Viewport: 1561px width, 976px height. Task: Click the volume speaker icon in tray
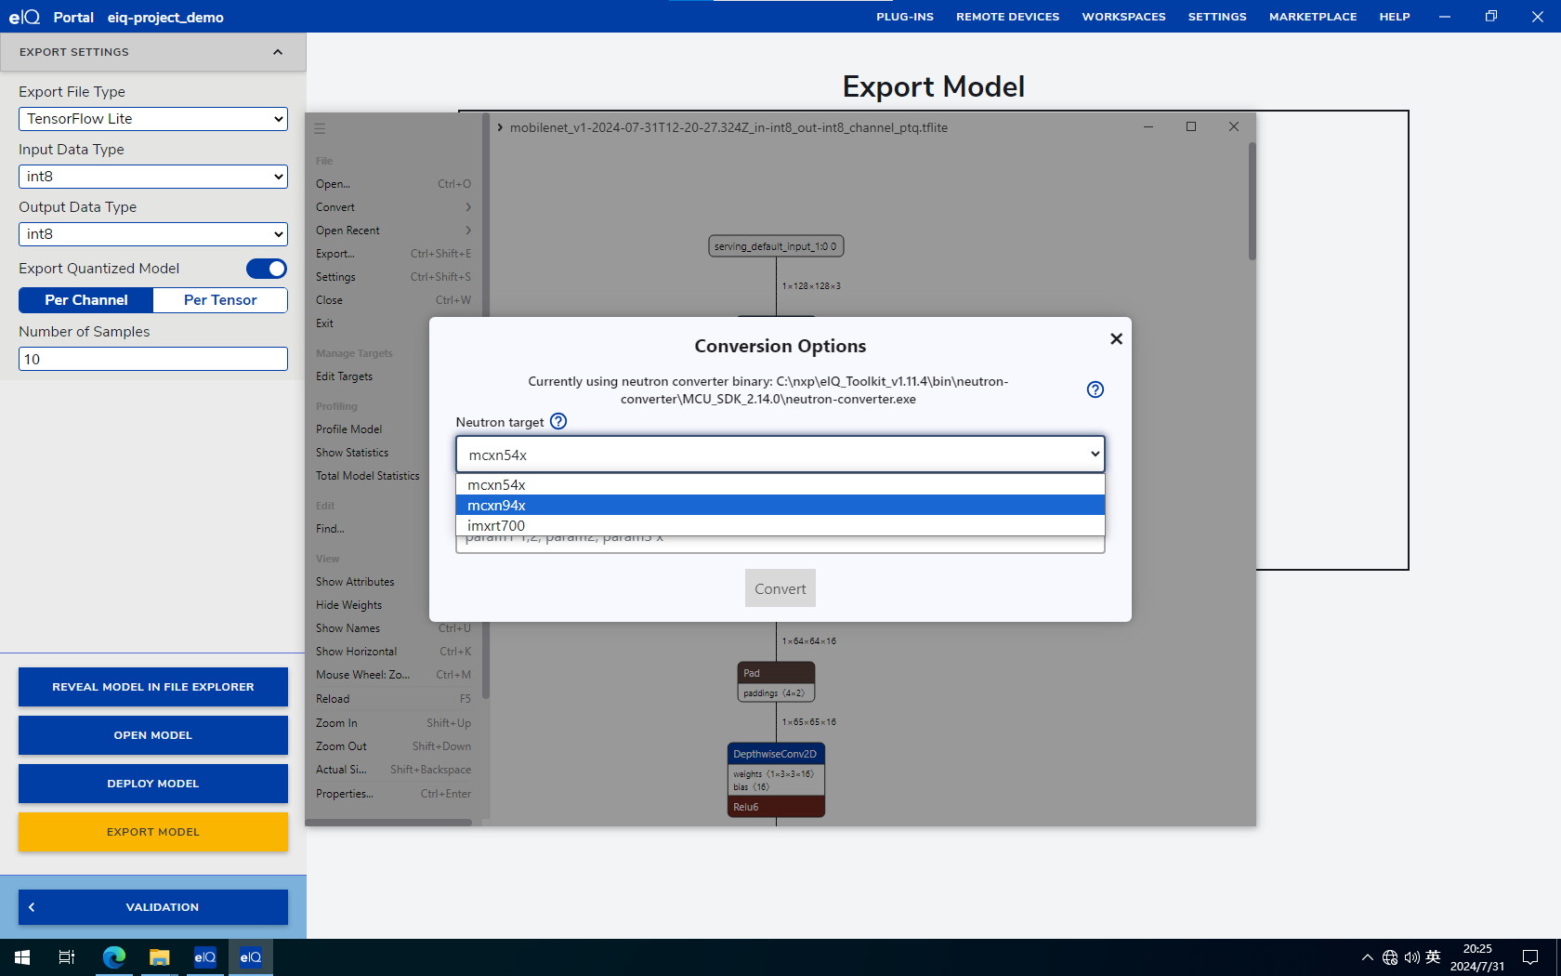coord(1411,957)
